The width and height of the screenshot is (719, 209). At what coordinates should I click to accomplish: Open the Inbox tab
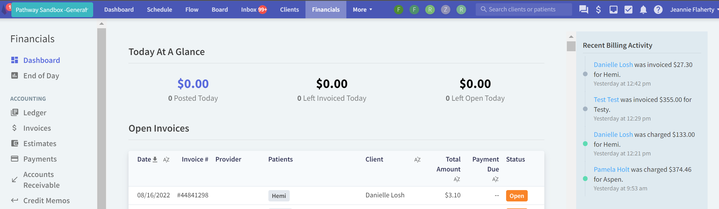(254, 10)
